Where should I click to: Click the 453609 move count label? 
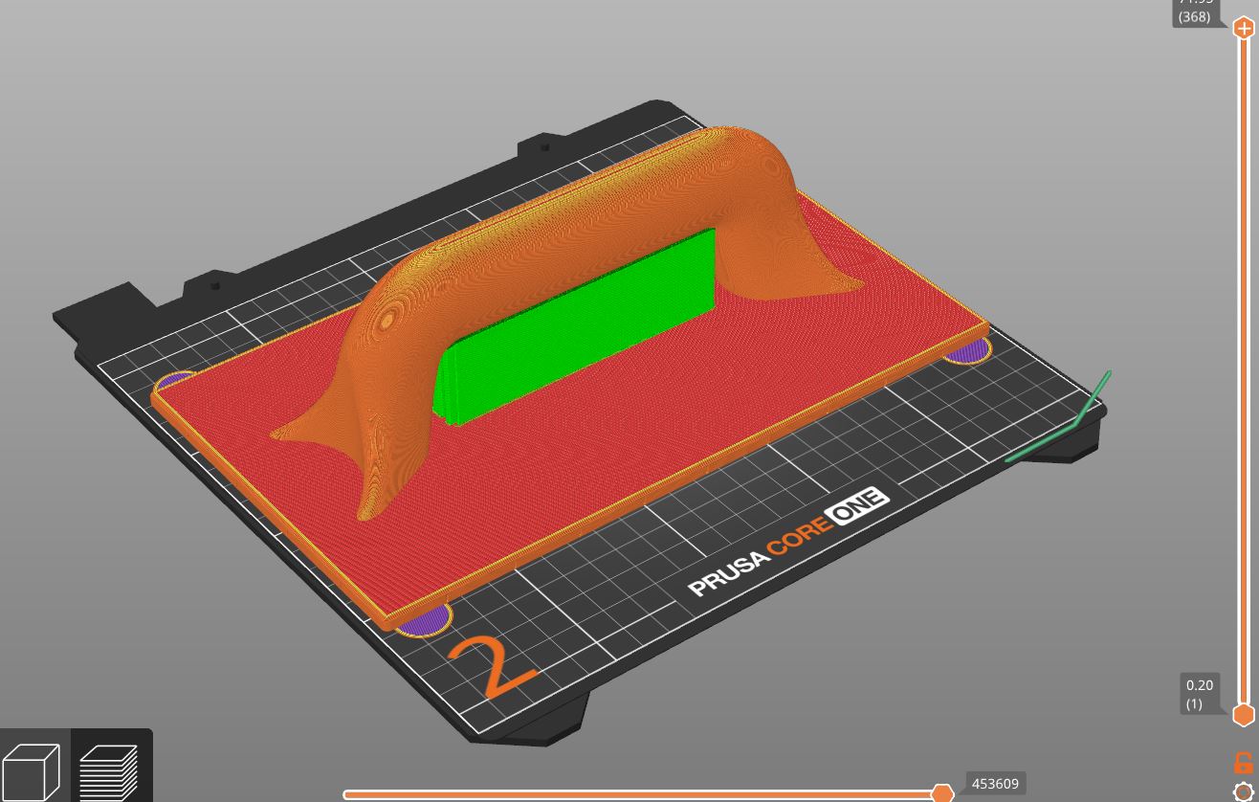point(995,784)
